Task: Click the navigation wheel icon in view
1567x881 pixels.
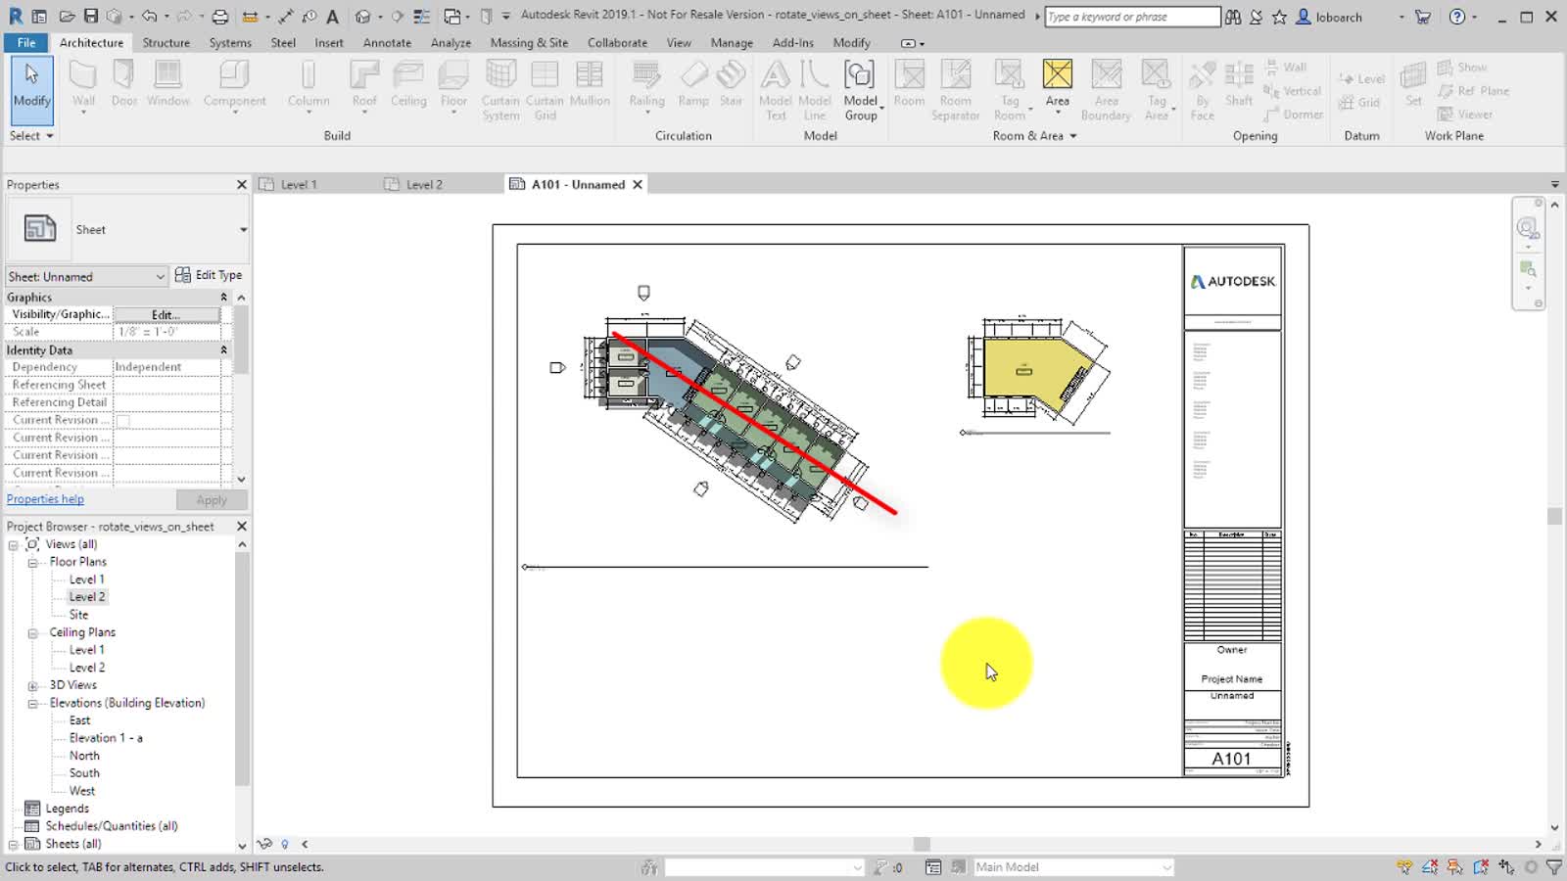Action: pos(1527,228)
